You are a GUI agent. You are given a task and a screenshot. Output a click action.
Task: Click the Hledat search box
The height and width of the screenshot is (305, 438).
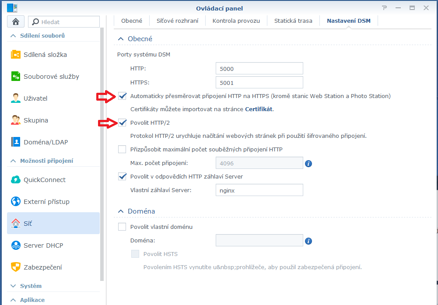point(64,21)
